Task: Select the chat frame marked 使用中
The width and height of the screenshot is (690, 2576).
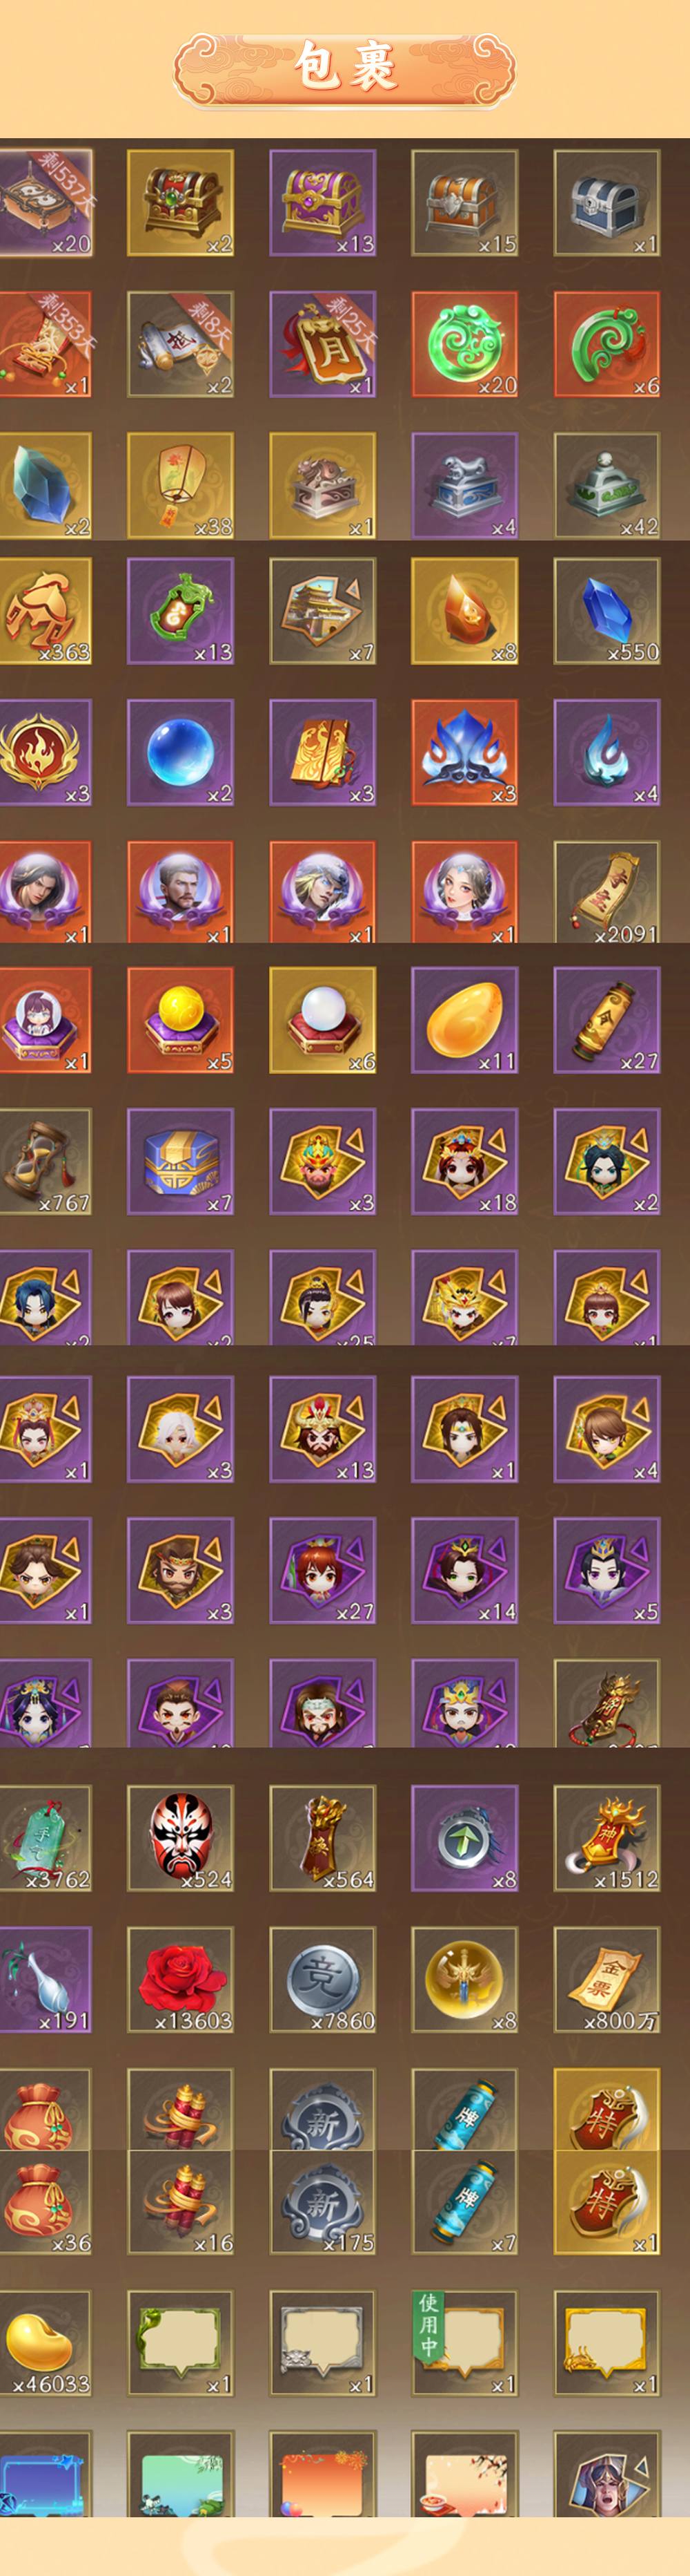Action: (464, 2344)
